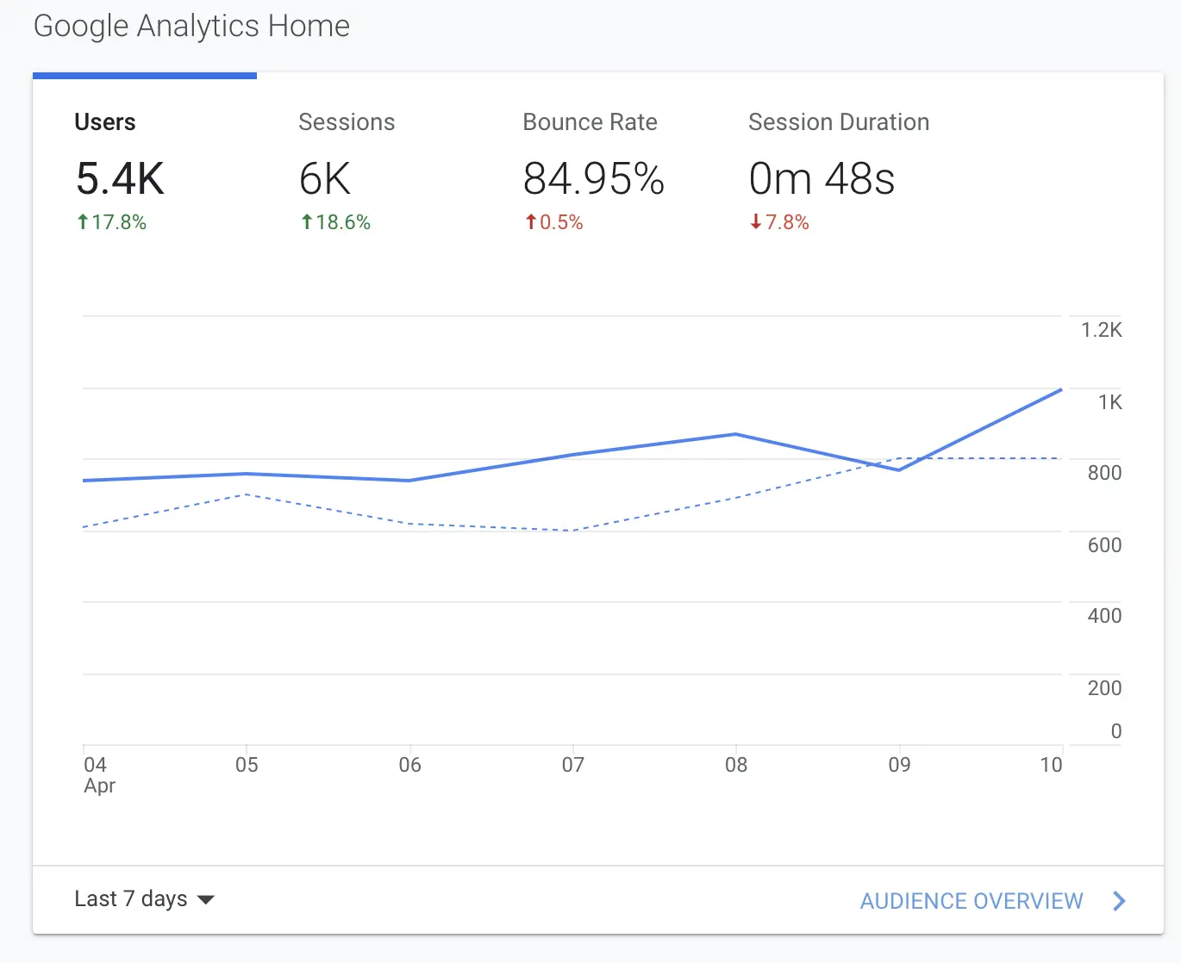Click the Session Duration 7.8% decrease indicator
The height and width of the screenshot is (963, 1181).
coord(779,222)
